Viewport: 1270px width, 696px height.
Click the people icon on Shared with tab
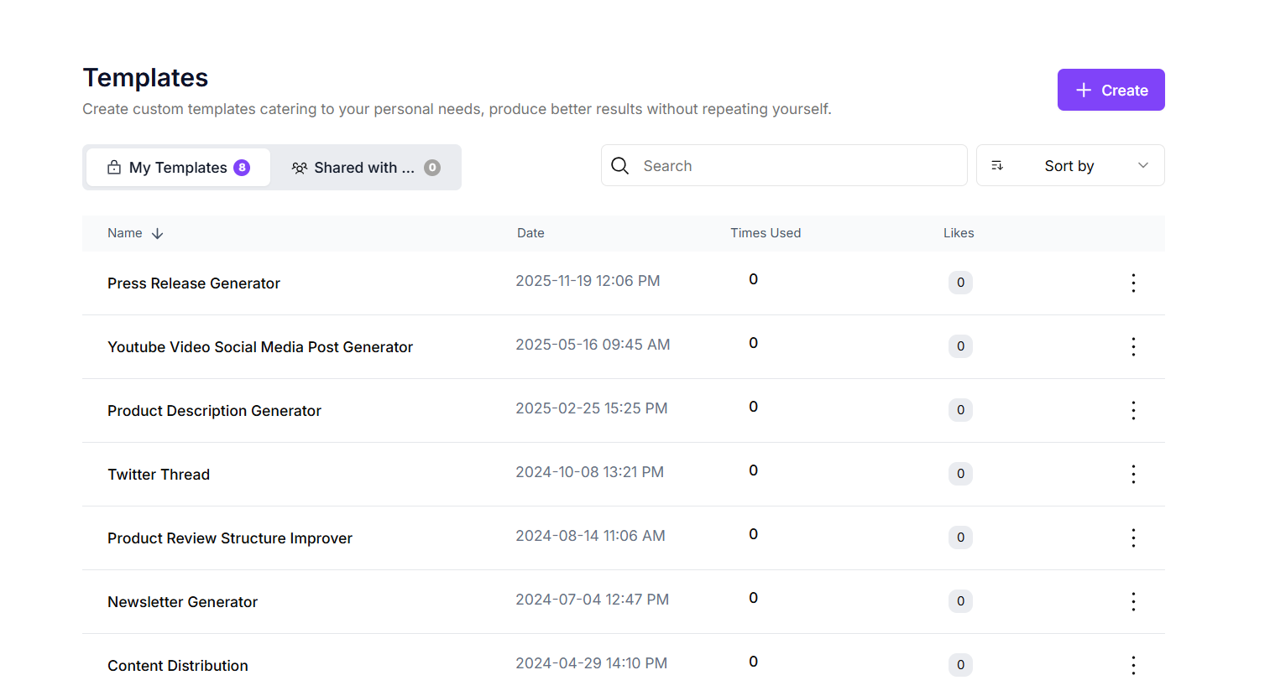pos(300,167)
